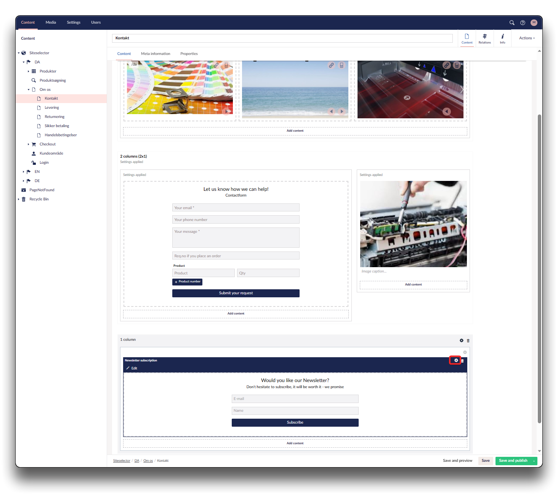Viewport: 558px width, 495px height.
Task: Click the user avatar in top bar
Action: pyautogui.click(x=534, y=23)
